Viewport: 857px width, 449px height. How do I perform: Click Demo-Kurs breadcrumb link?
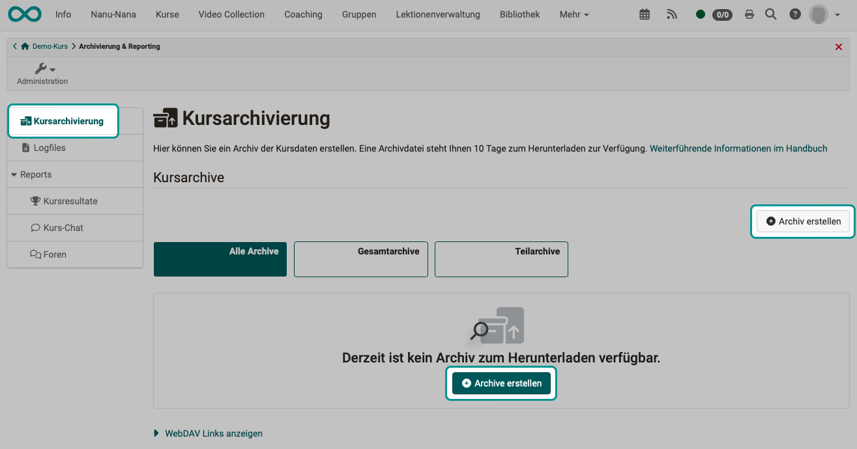[x=50, y=47]
